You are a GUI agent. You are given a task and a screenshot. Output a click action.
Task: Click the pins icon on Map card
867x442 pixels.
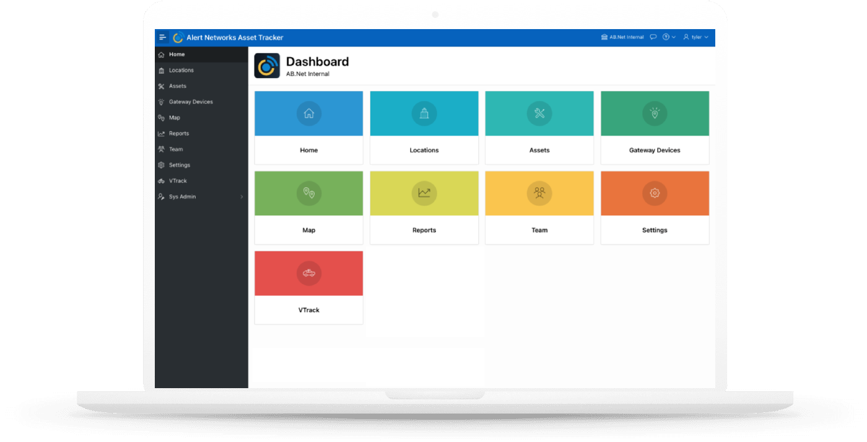coord(309,194)
